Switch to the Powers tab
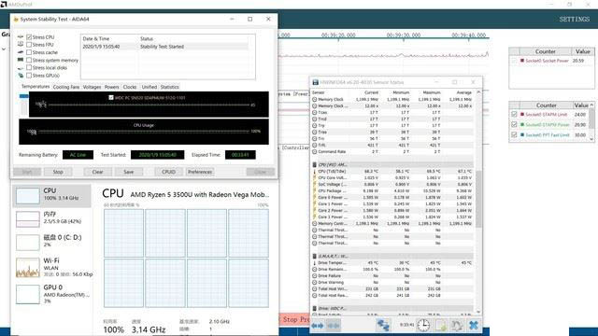The height and width of the screenshot is (336, 598). (x=112, y=87)
